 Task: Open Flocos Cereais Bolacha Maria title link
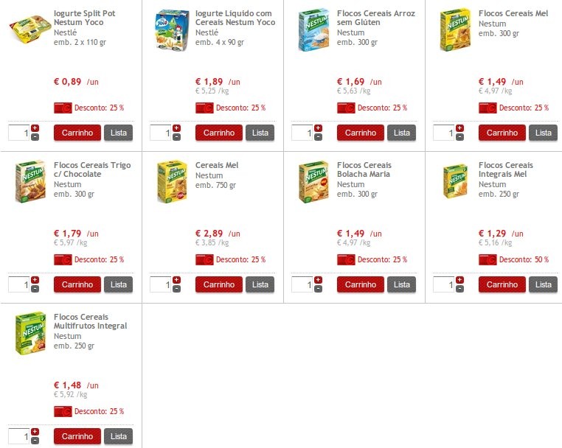(x=364, y=169)
